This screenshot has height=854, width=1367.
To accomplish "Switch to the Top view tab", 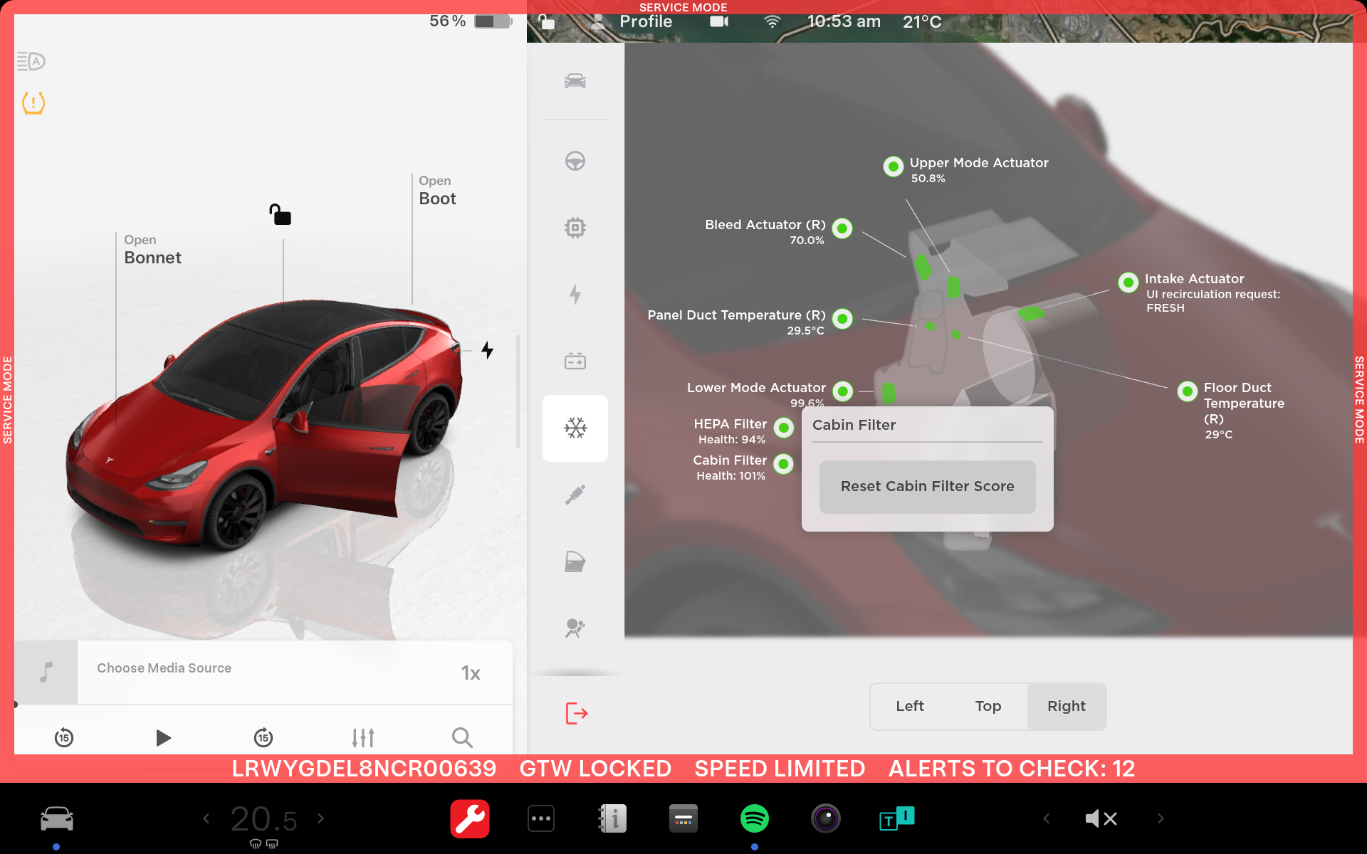I will coord(988,706).
